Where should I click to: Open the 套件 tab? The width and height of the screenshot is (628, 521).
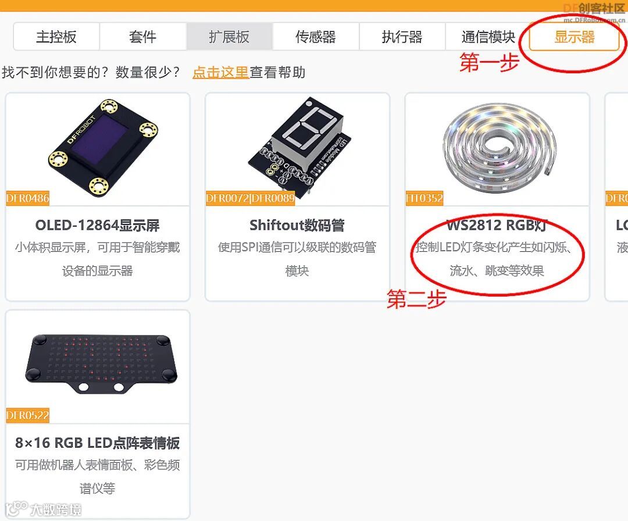tap(143, 37)
